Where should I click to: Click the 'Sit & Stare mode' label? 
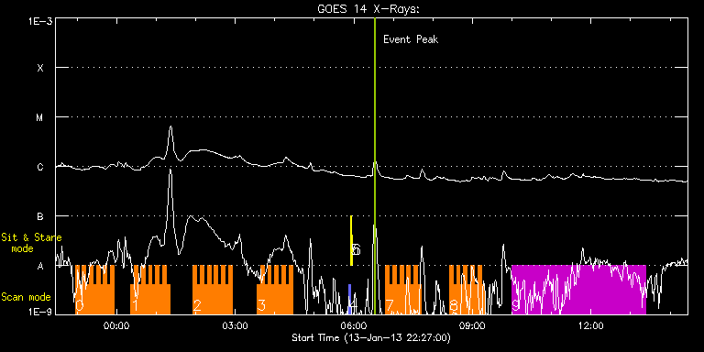[x=31, y=242]
